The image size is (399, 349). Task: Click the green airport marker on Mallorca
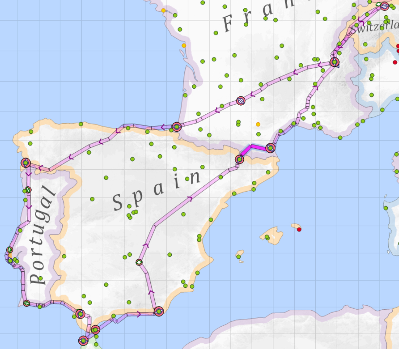[267, 237]
